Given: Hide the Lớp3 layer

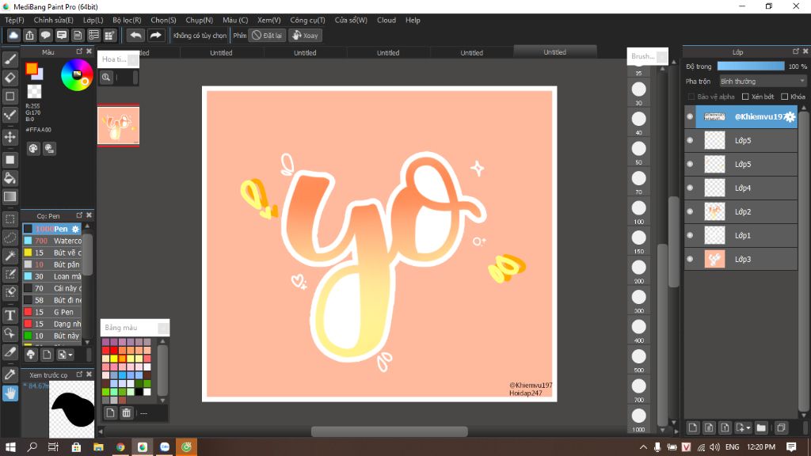Looking at the screenshot, I should [690, 259].
